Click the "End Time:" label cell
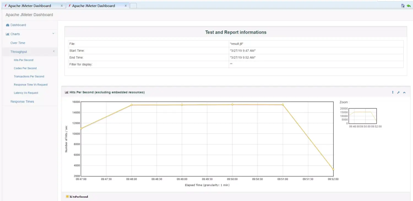Image resolution: width=413 pixels, height=201 pixels. pos(148,58)
